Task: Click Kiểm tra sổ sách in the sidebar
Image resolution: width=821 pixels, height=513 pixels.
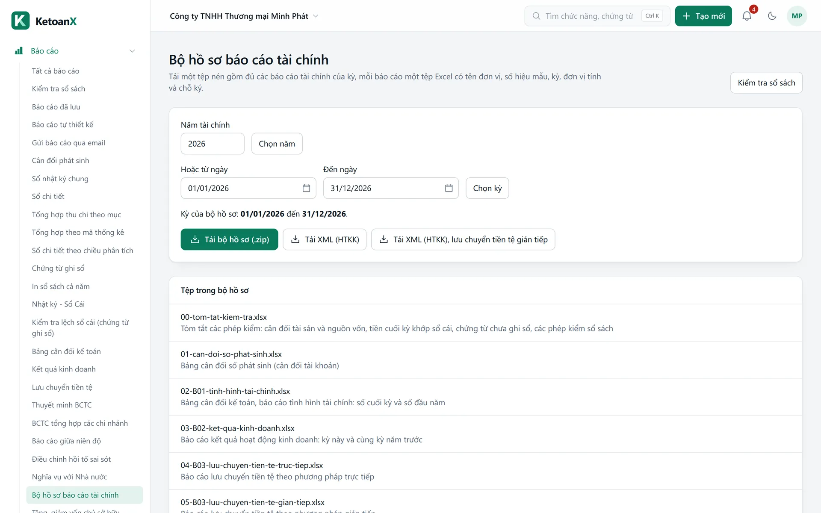Action: pyautogui.click(x=85, y=88)
